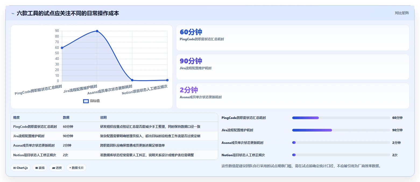Click the Notion label beside the progress bar
This screenshot has width=420, height=182.
(243, 155)
